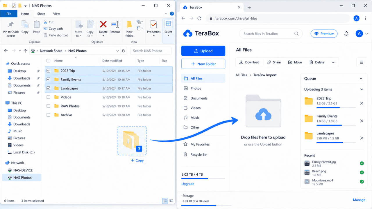Click the TeraBox search magnifier icon
Screen dimensions: 372x209
296,34
